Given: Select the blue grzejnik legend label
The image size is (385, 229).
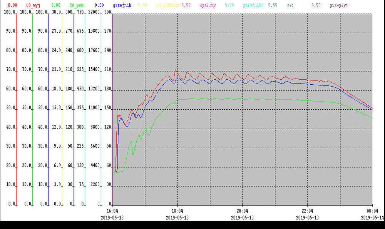Looking at the screenshot, I should point(122,5).
